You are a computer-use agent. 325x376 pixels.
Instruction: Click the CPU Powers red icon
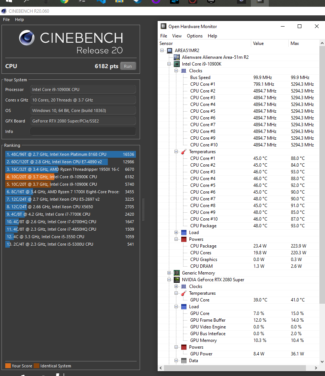tap(184, 239)
